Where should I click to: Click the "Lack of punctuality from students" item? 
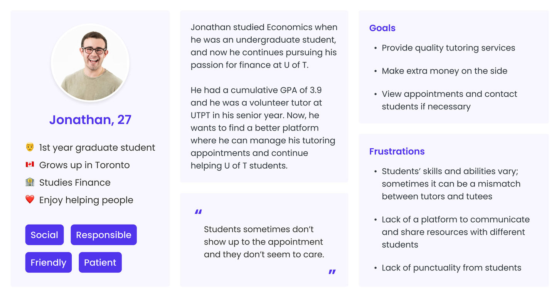[451, 268]
